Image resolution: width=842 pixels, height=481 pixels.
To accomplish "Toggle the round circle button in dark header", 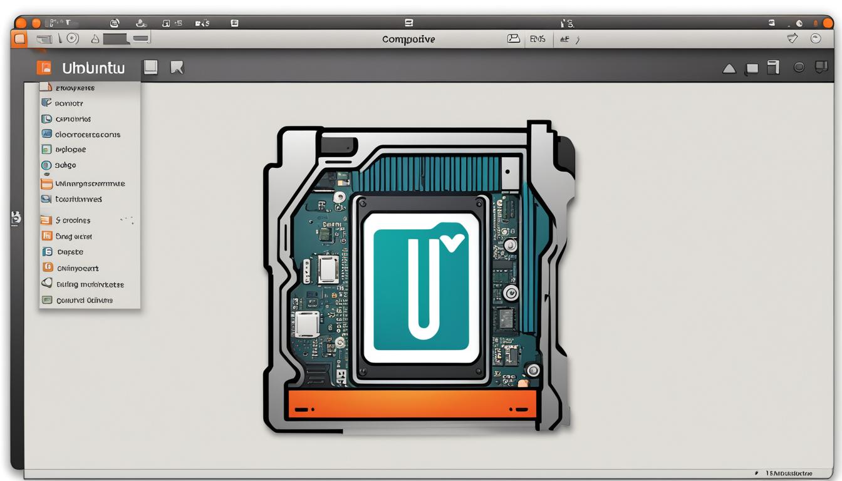I will (799, 67).
